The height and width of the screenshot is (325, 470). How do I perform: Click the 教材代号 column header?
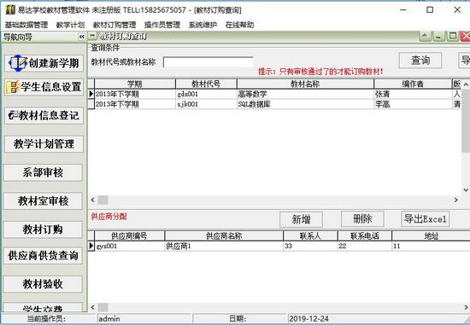pos(206,84)
